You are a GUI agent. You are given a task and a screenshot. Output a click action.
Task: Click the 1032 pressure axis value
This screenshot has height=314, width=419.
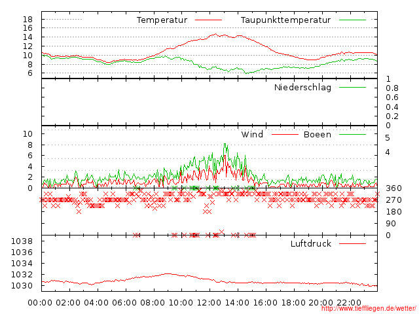(22, 275)
